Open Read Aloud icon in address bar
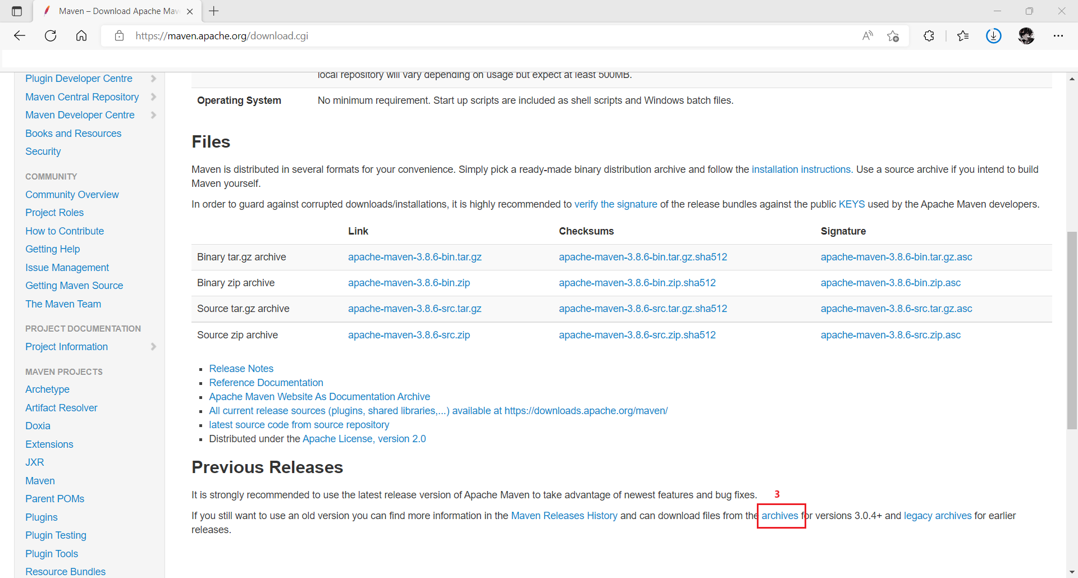Viewport: 1078px width, 578px height. click(x=867, y=36)
